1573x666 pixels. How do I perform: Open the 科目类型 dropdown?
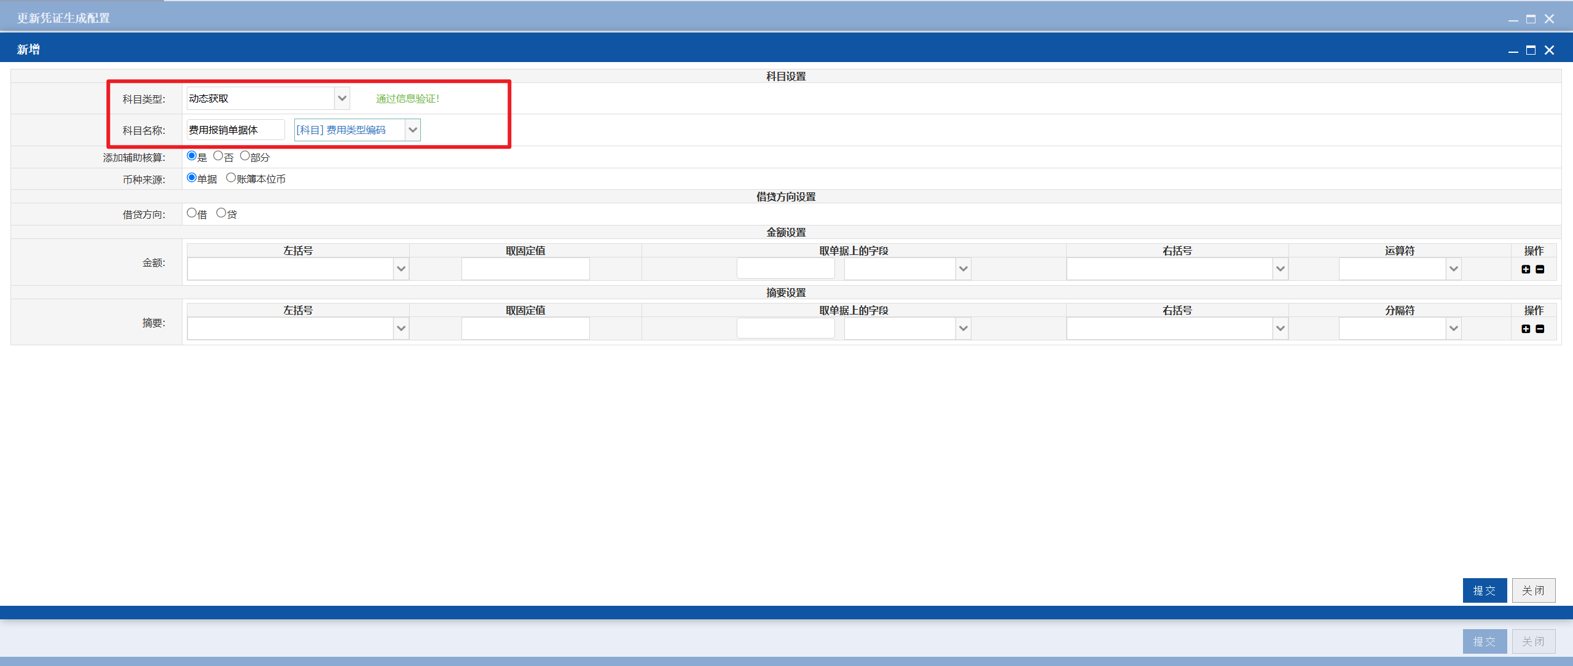pos(342,98)
